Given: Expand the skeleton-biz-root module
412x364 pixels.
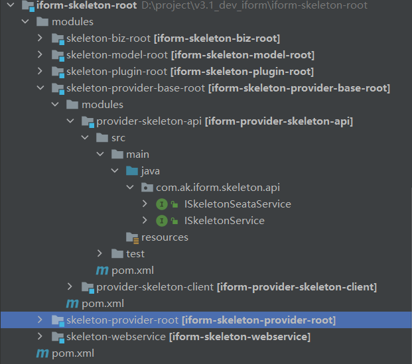Looking at the screenshot, I should click(40, 38).
